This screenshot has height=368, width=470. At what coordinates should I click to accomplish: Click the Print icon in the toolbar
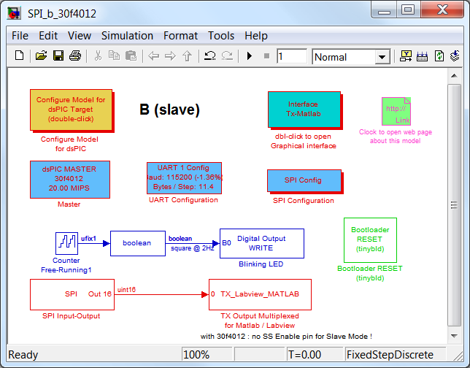tap(74, 56)
